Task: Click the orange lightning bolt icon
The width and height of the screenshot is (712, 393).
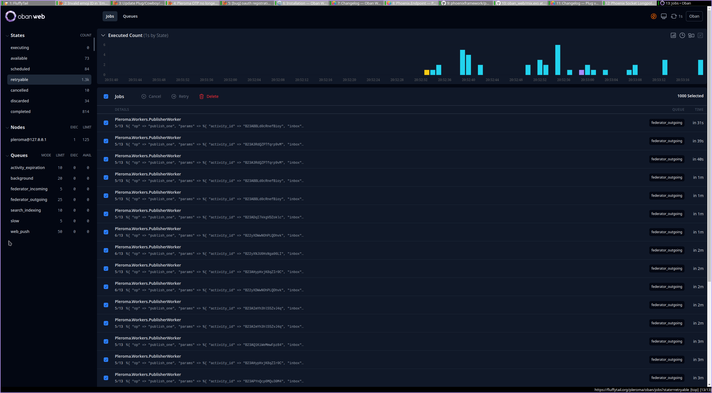Action: tap(653, 16)
